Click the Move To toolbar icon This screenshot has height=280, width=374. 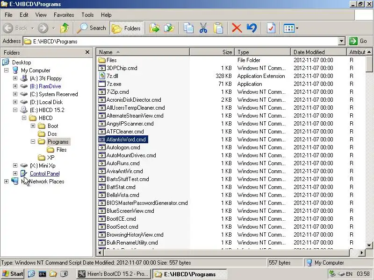[x=154, y=28]
